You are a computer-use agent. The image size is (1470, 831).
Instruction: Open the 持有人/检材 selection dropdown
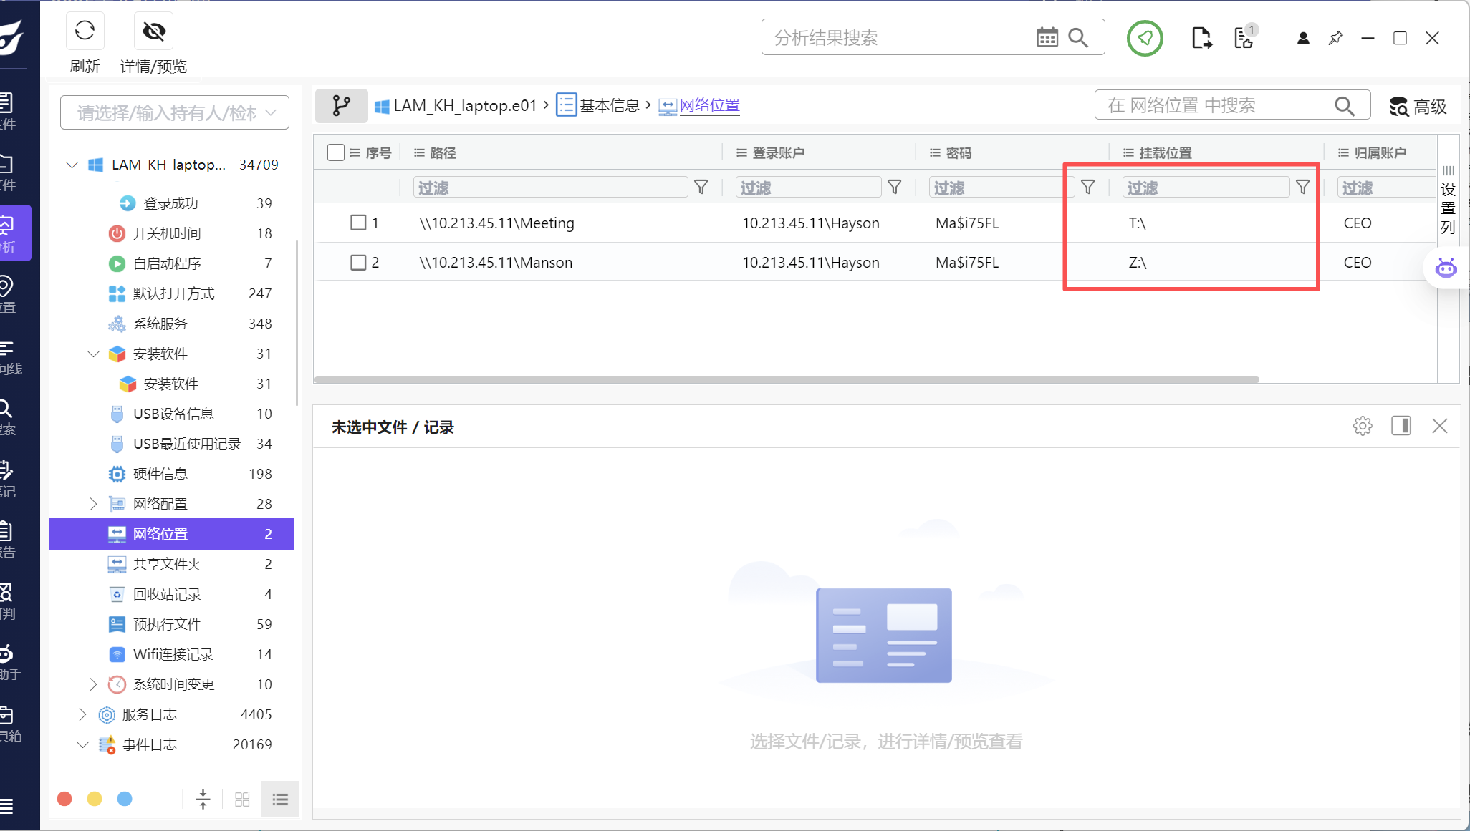[175, 113]
